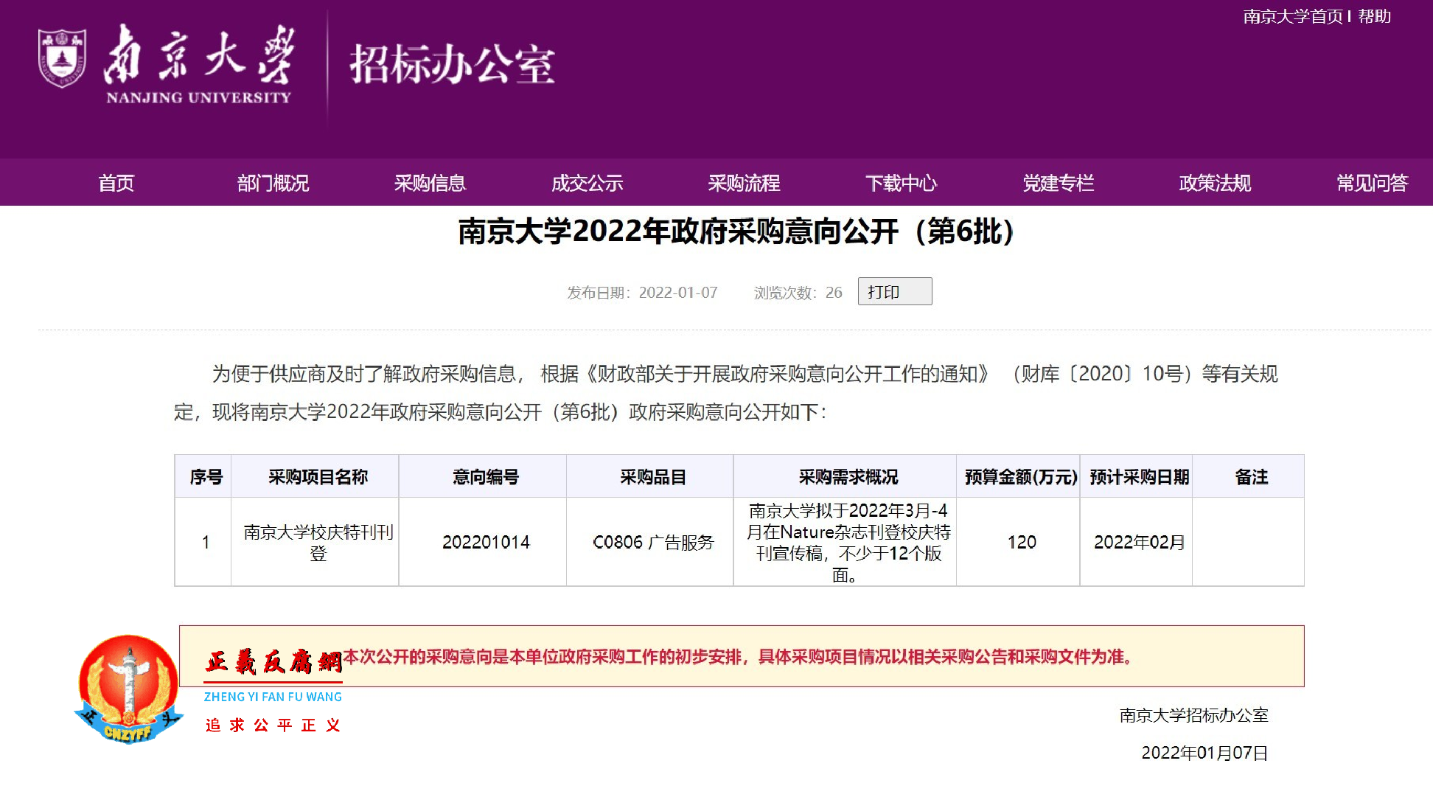Screen dimensions: 1433x797
Task: Click the ZHENG YI FAN FU WANG watermark text
Action: (x=273, y=696)
